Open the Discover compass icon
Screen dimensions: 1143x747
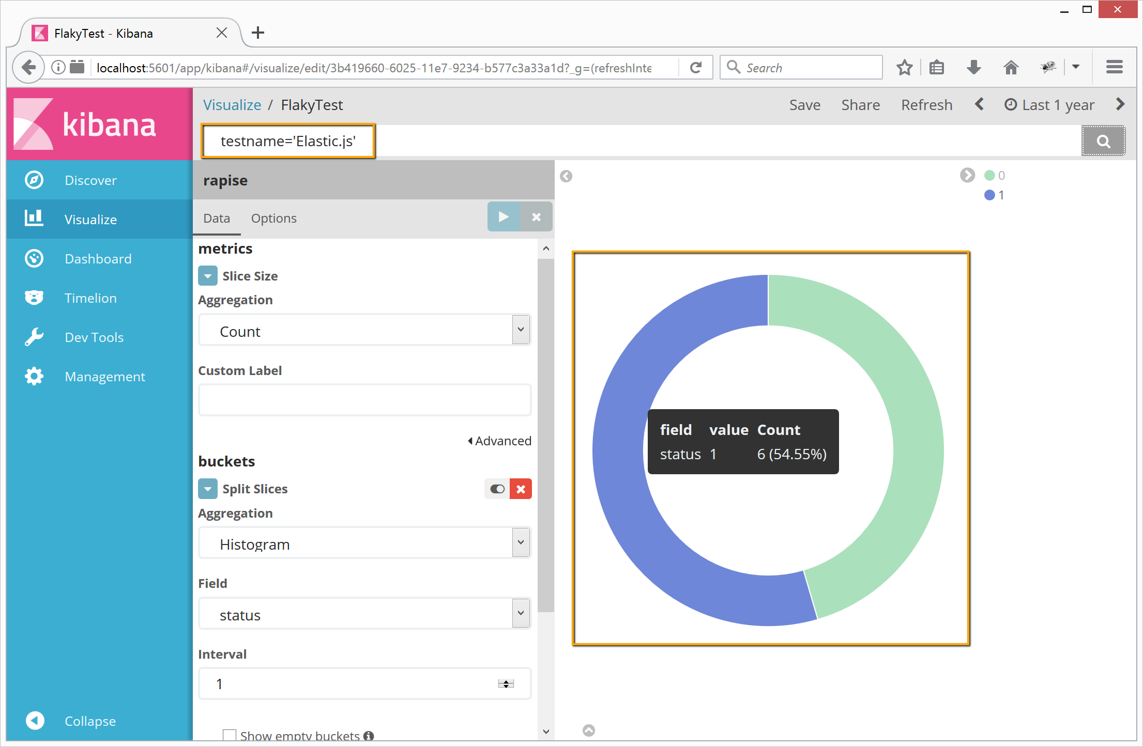point(34,180)
